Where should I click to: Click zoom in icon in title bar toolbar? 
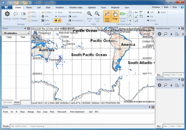pos(8,3)
